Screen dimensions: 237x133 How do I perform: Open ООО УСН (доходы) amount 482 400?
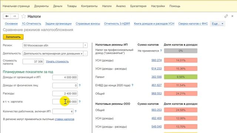tap(156, 118)
